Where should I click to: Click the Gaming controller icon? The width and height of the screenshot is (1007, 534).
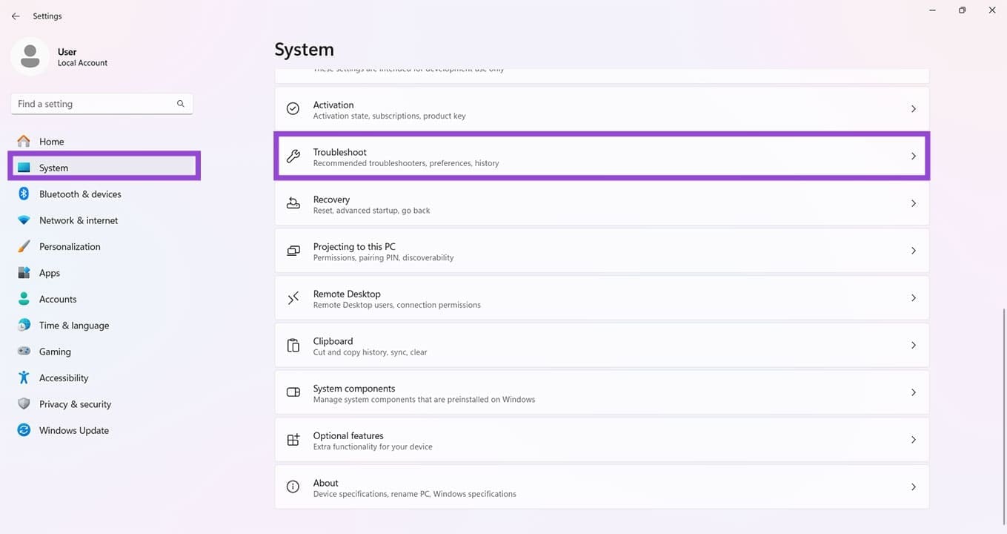(24, 352)
